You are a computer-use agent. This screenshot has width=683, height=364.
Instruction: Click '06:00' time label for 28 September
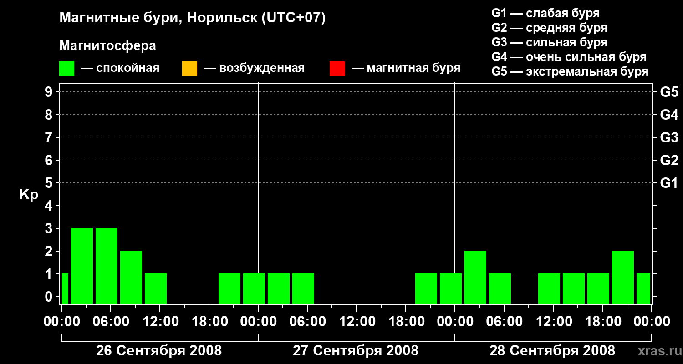point(504,322)
